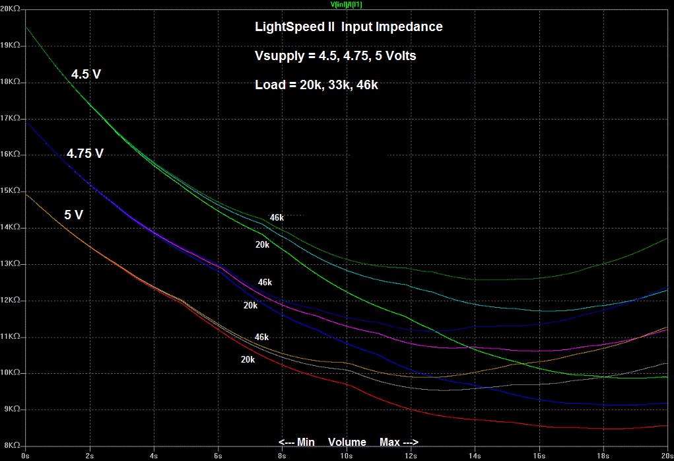Click the 14KΩ vertical axis label
The width and height of the screenshot is (674, 461).
tap(10, 227)
